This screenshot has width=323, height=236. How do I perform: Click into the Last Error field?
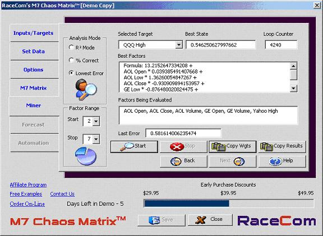[183, 133]
